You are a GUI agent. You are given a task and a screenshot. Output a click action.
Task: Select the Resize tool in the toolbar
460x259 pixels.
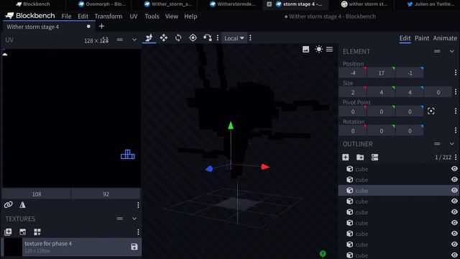(164, 38)
